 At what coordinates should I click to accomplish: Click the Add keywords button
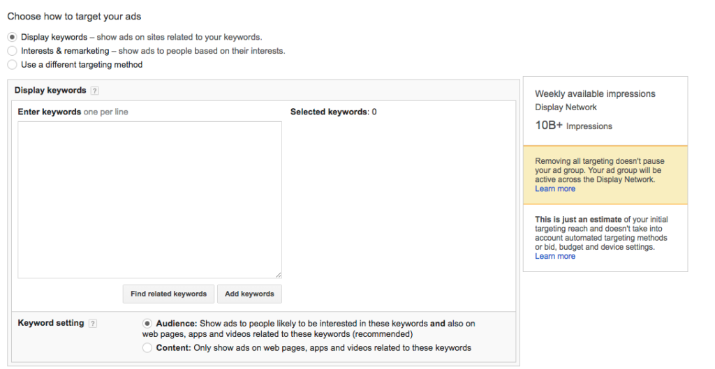[x=249, y=294]
